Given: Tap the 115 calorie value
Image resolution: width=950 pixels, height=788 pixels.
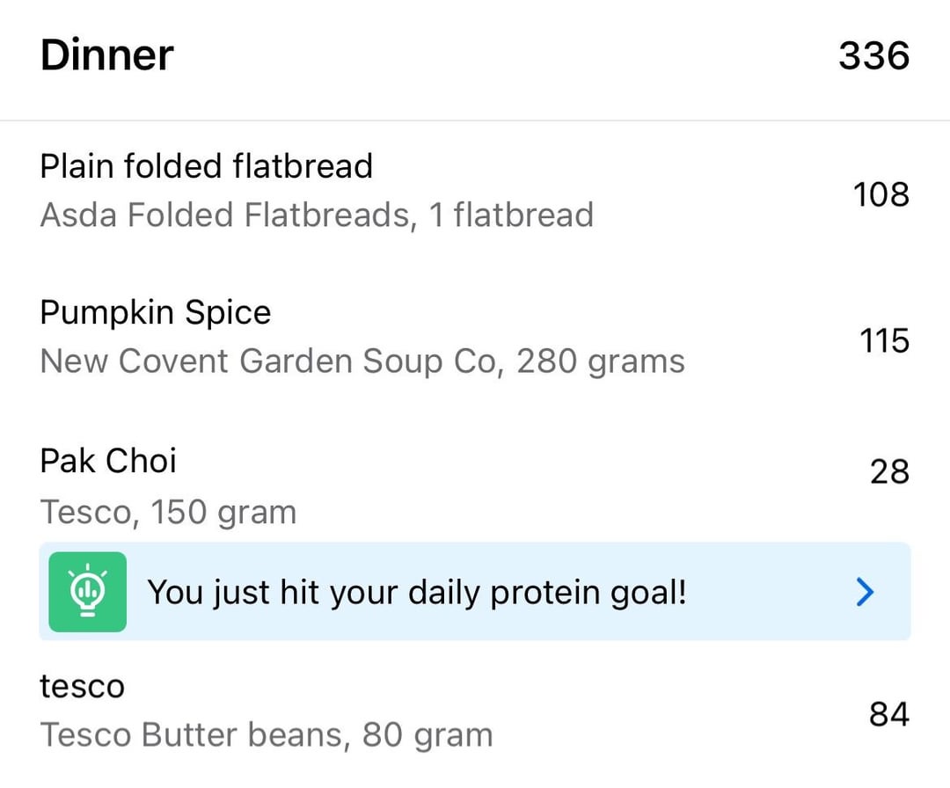Looking at the screenshot, I should (x=885, y=340).
